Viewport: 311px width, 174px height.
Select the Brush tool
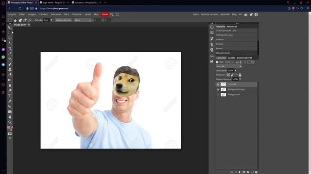[10, 64]
